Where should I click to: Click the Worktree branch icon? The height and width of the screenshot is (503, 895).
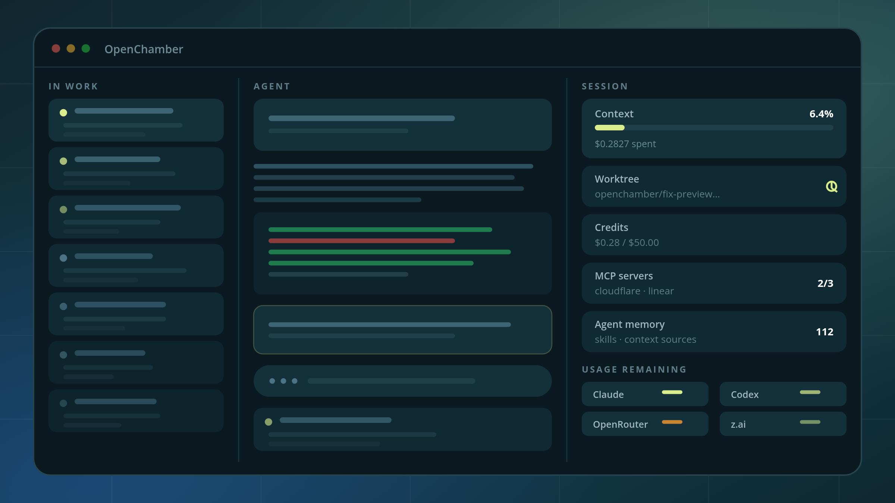832,186
